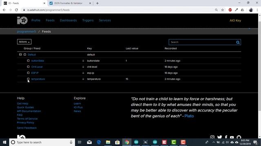
Task: Open the Triggers menu item
Action: pos(88,20)
